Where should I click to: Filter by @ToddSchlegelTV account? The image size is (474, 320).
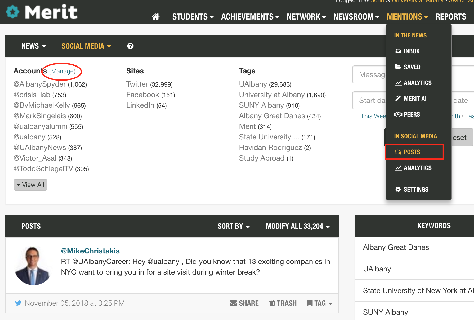click(x=43, y=169)
